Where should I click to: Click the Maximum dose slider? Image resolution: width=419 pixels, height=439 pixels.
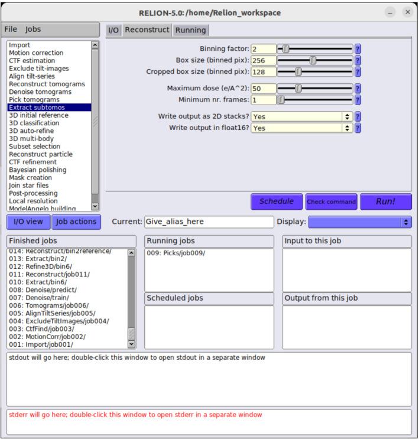pos(315,89)
